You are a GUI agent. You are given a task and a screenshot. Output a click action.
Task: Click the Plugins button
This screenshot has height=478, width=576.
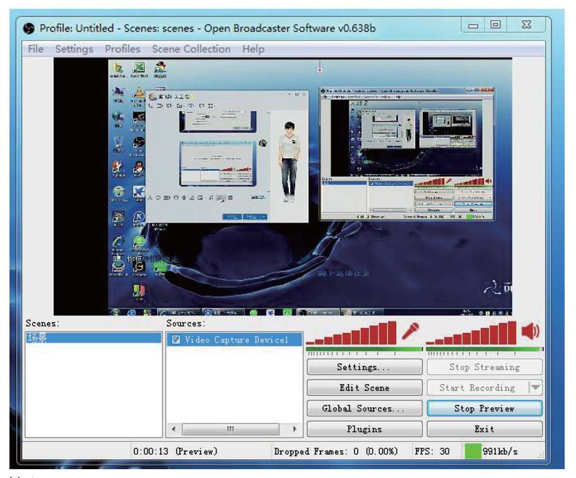364,429
